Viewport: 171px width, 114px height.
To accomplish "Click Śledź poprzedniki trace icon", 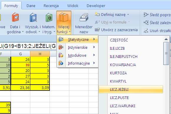I will point(146,15).
